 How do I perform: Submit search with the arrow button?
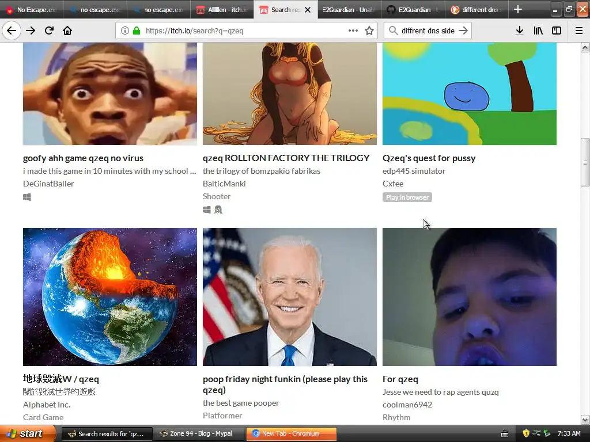(x=463, y=31)
